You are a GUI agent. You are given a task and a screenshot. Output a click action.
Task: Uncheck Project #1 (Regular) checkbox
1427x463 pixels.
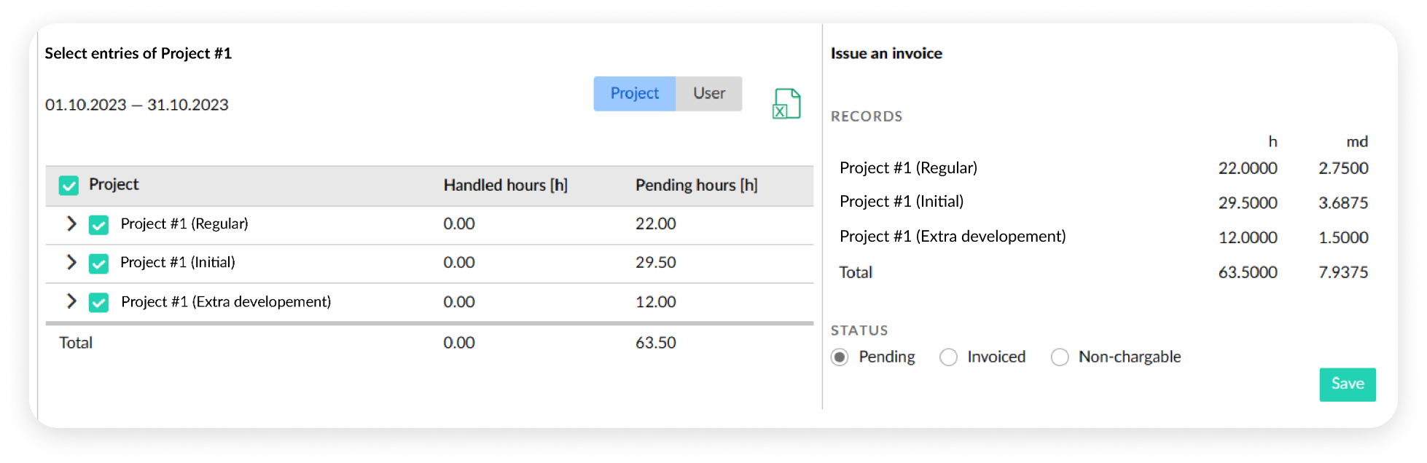pyautogui.click(x=98, y=225)
